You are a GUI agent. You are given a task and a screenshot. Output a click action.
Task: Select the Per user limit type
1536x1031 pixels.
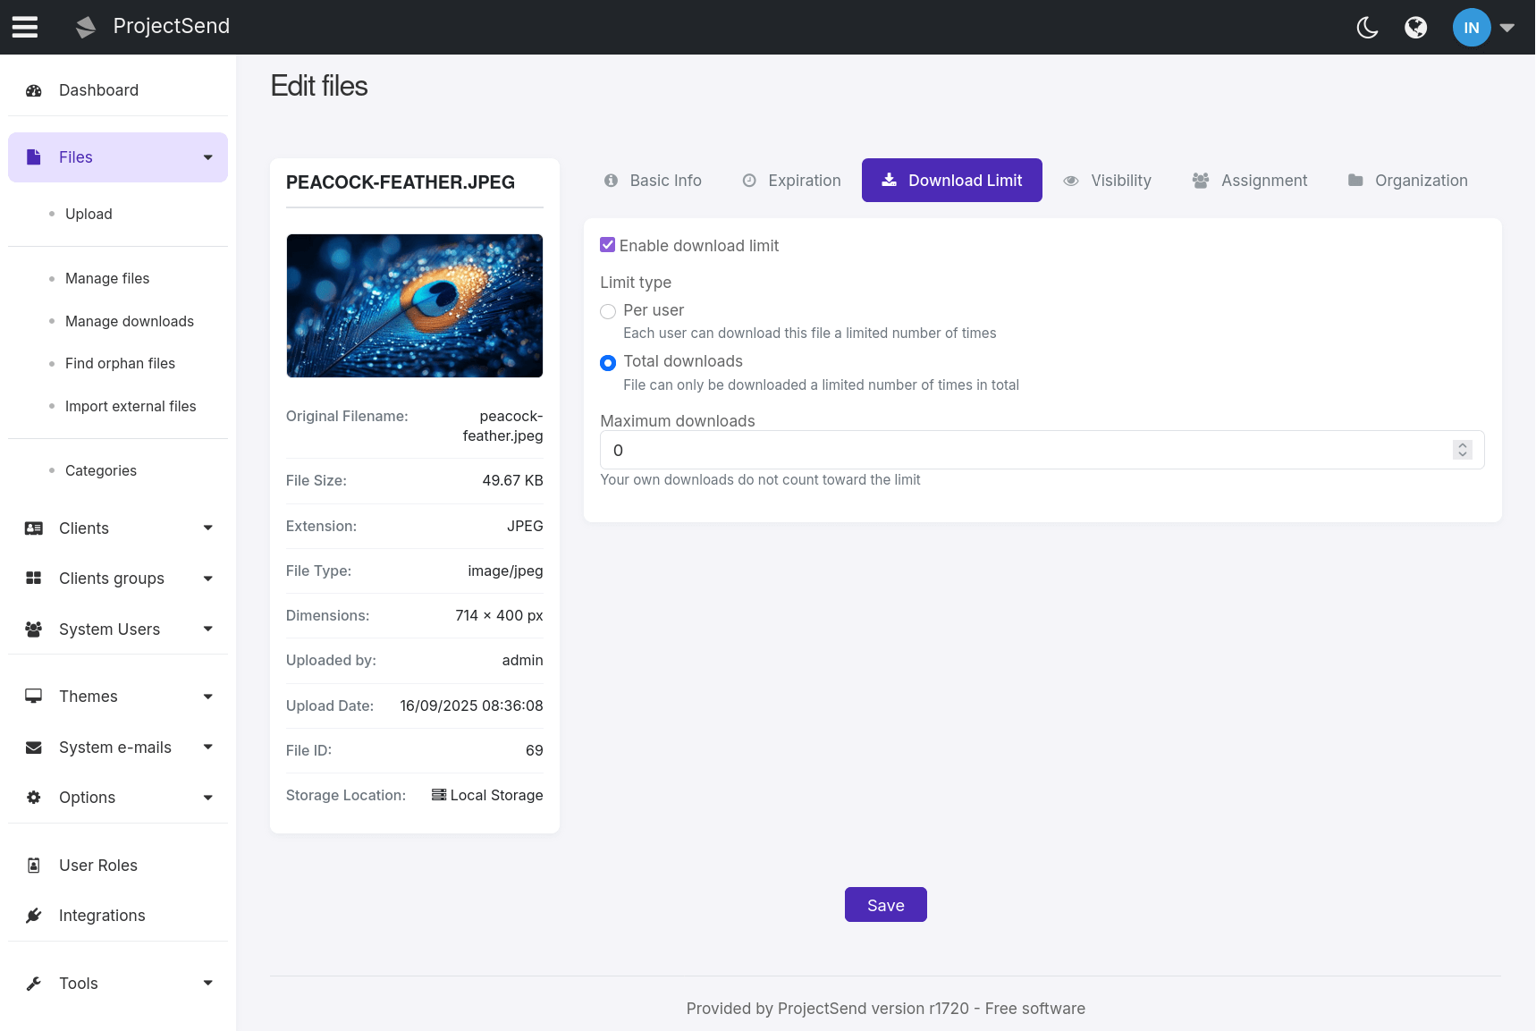pos(608,311)
